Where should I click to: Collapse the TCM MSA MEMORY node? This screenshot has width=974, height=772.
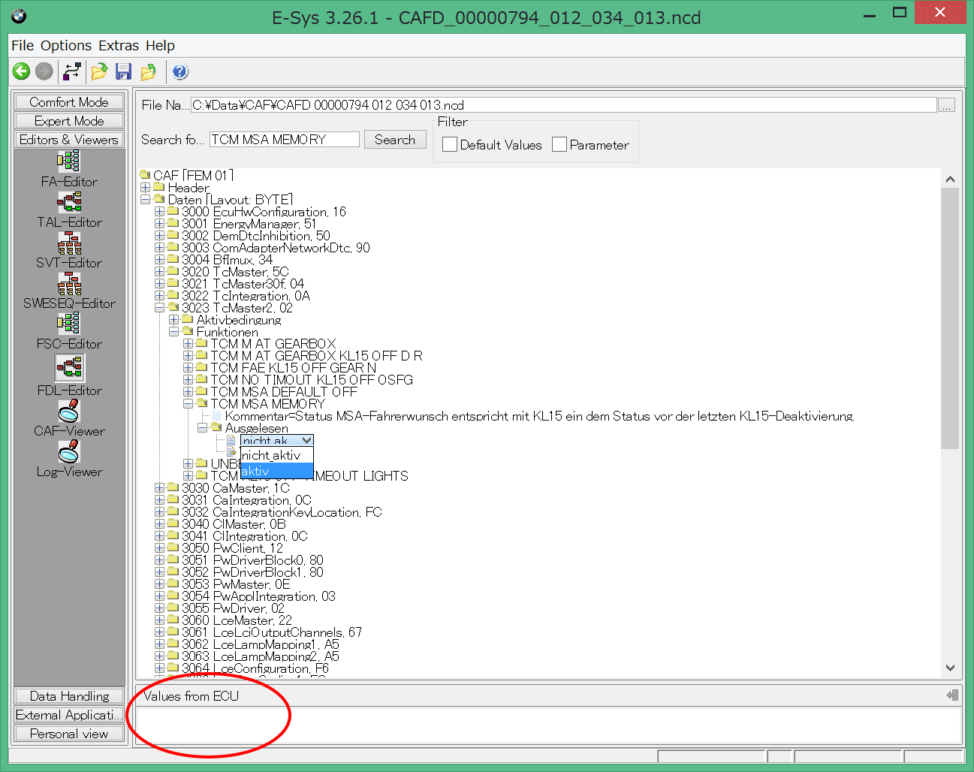[x=188, y=404]
